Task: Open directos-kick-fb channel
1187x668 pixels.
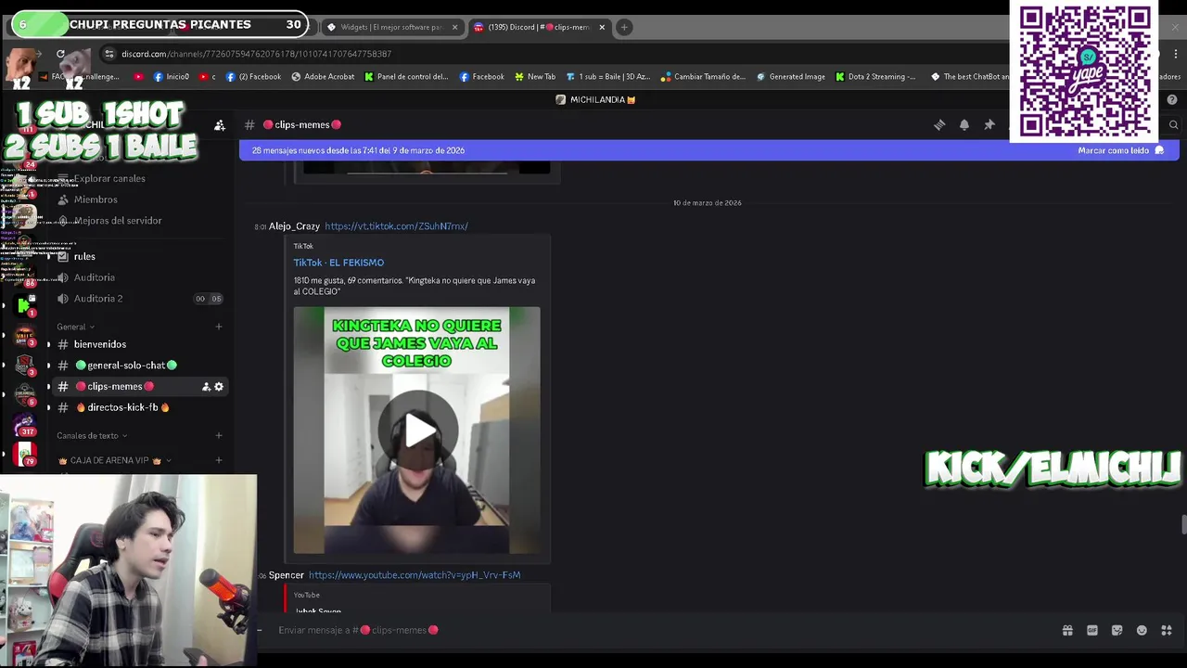Action: click(122, 407)
